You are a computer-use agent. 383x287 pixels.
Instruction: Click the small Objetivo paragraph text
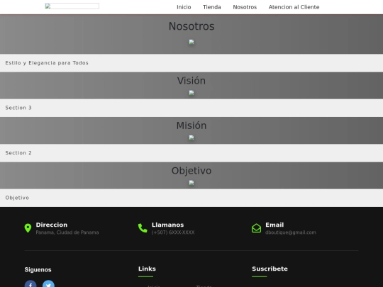coord(17,198)
